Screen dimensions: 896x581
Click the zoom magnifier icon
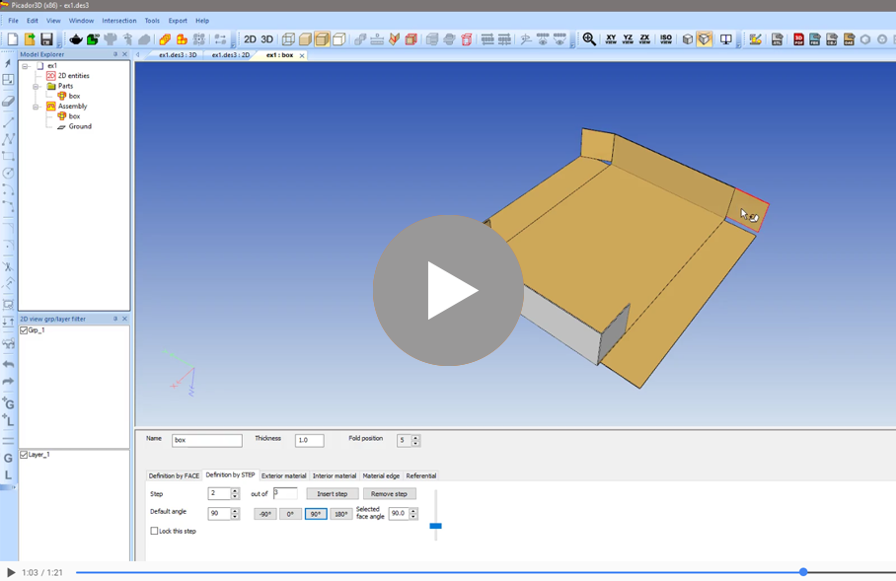589,38
